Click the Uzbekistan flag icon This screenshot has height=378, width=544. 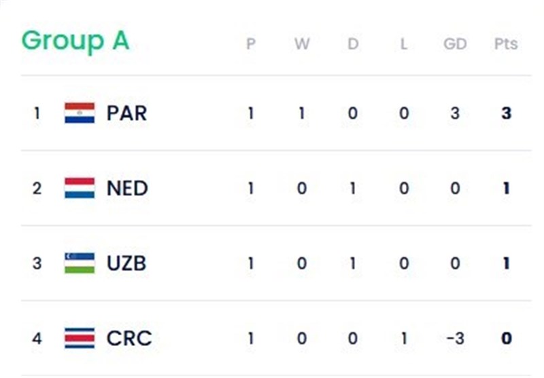click(80, 263)
